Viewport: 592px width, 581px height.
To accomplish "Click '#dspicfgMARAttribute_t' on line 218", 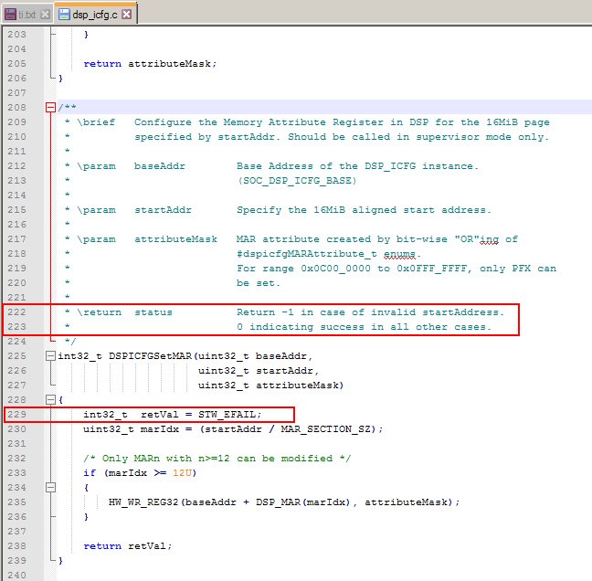I will (x=307, y=254).
